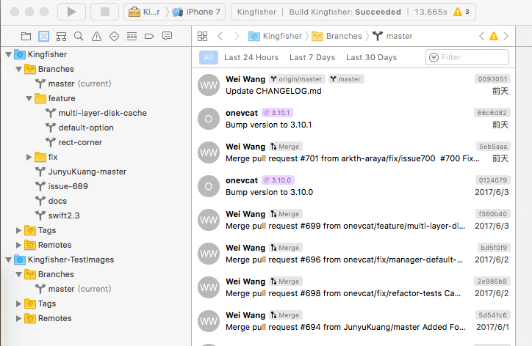This screenshot has height=346, width=532.
Task: Collapse Kingfisher's Branches folder
Action: [19, 69]
